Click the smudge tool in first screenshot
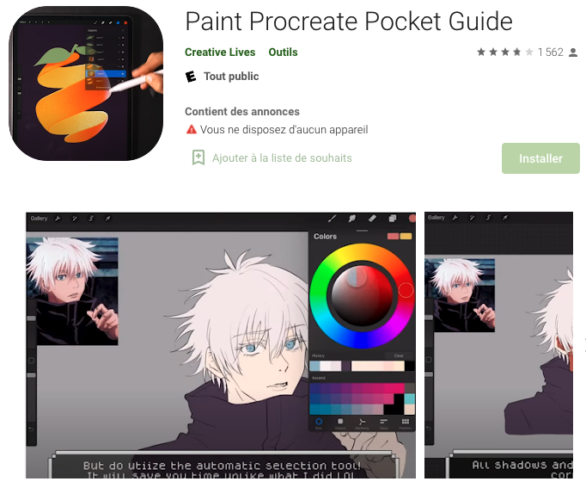 (352, 219)
